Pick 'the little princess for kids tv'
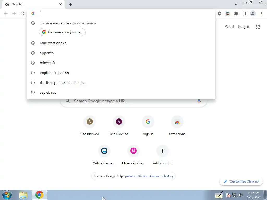The image size is (267, 200). pos(121,83)
